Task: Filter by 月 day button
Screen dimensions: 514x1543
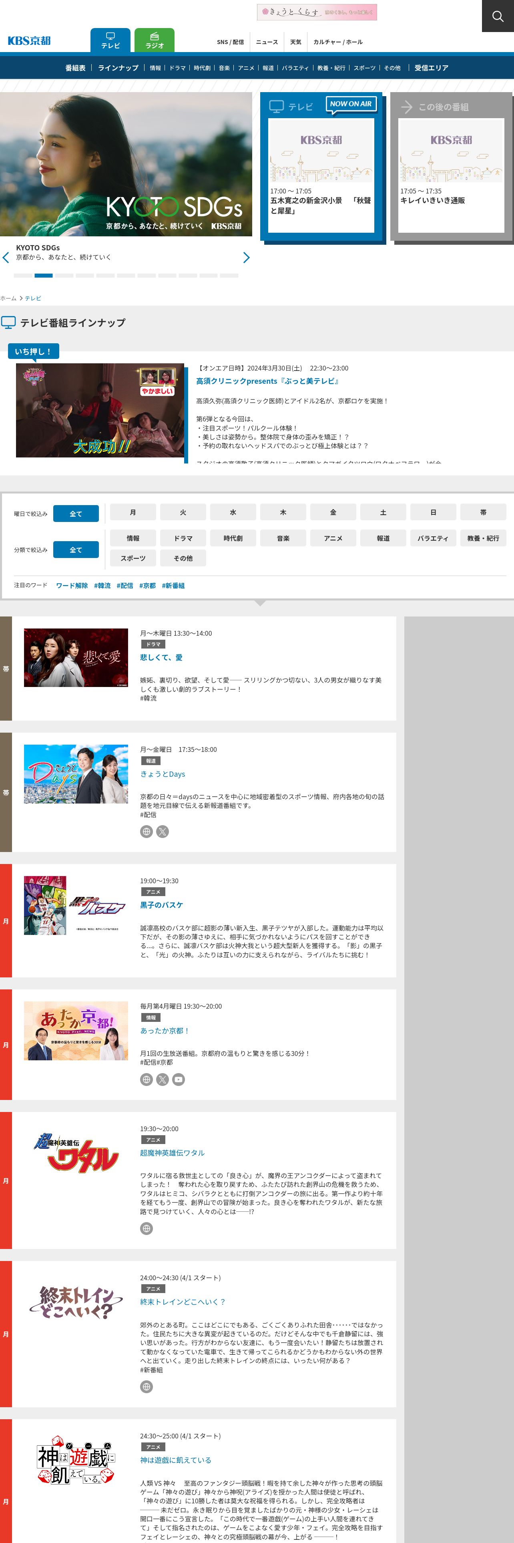Action: pyautogui.click(x=133, y=513)
